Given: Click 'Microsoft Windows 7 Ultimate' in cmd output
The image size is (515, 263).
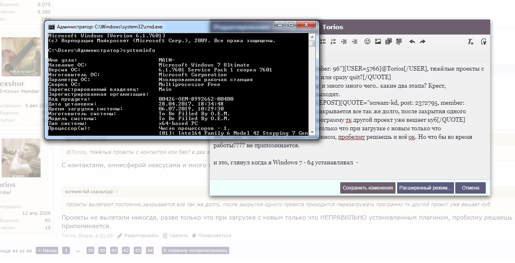Looking at the screenshot, I should [x=204, y=65].
